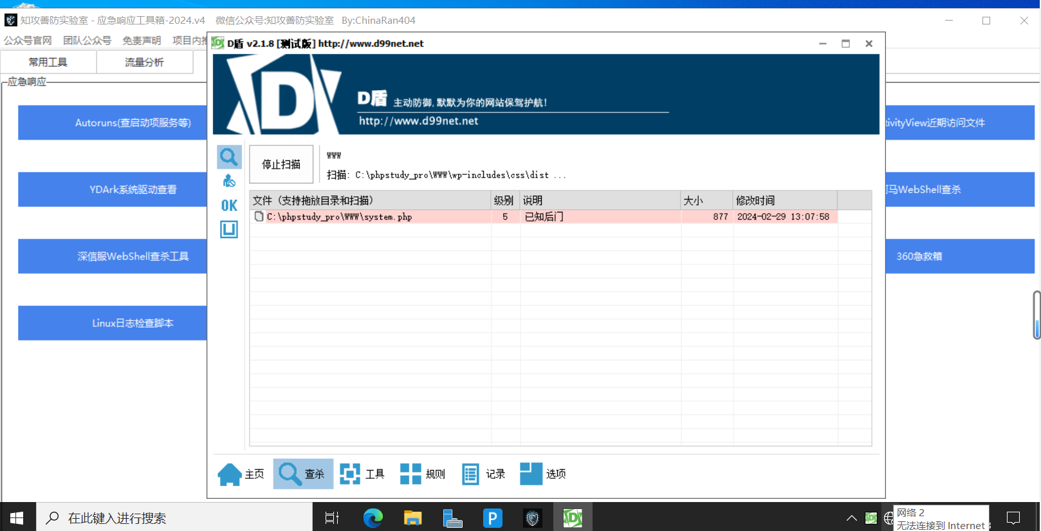Switch to the 查杀 scan tab
This screenshot has height=531, width=1041.
click(303, 474)
